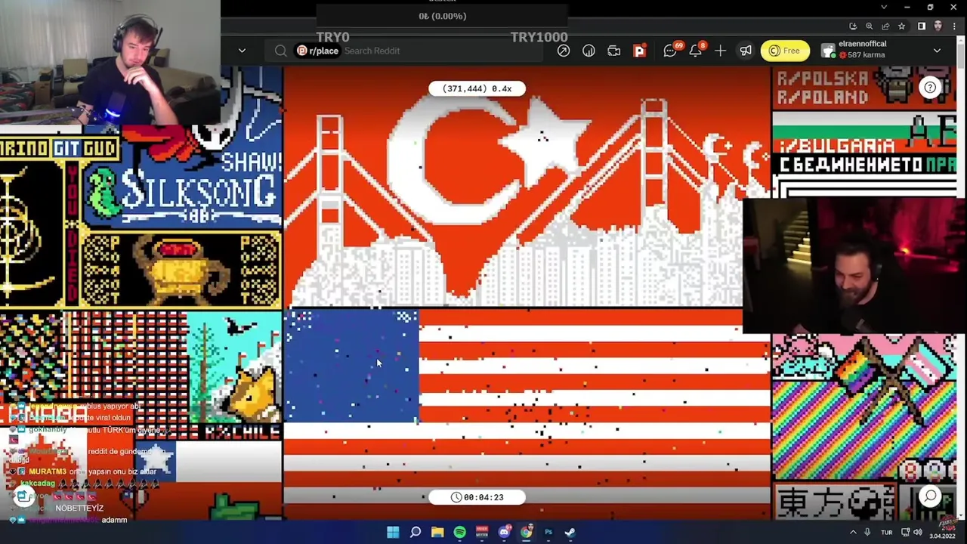Click the Chrome install app icon
This screenshot has width=967, height=544.
[x=853, y=26]
